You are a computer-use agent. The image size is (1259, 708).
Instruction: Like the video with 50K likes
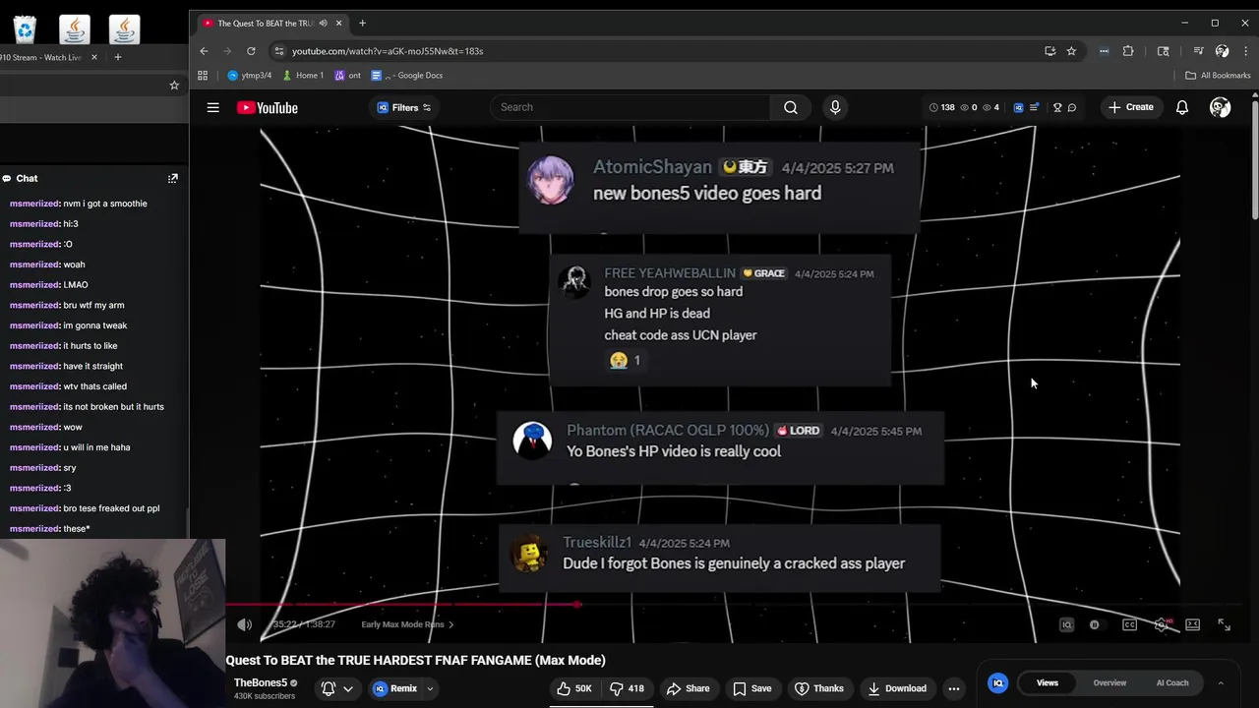[574, 688]
